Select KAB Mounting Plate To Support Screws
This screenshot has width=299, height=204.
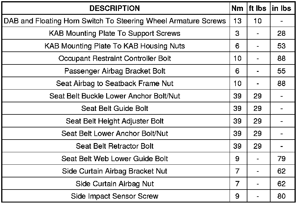click(114, 33)
